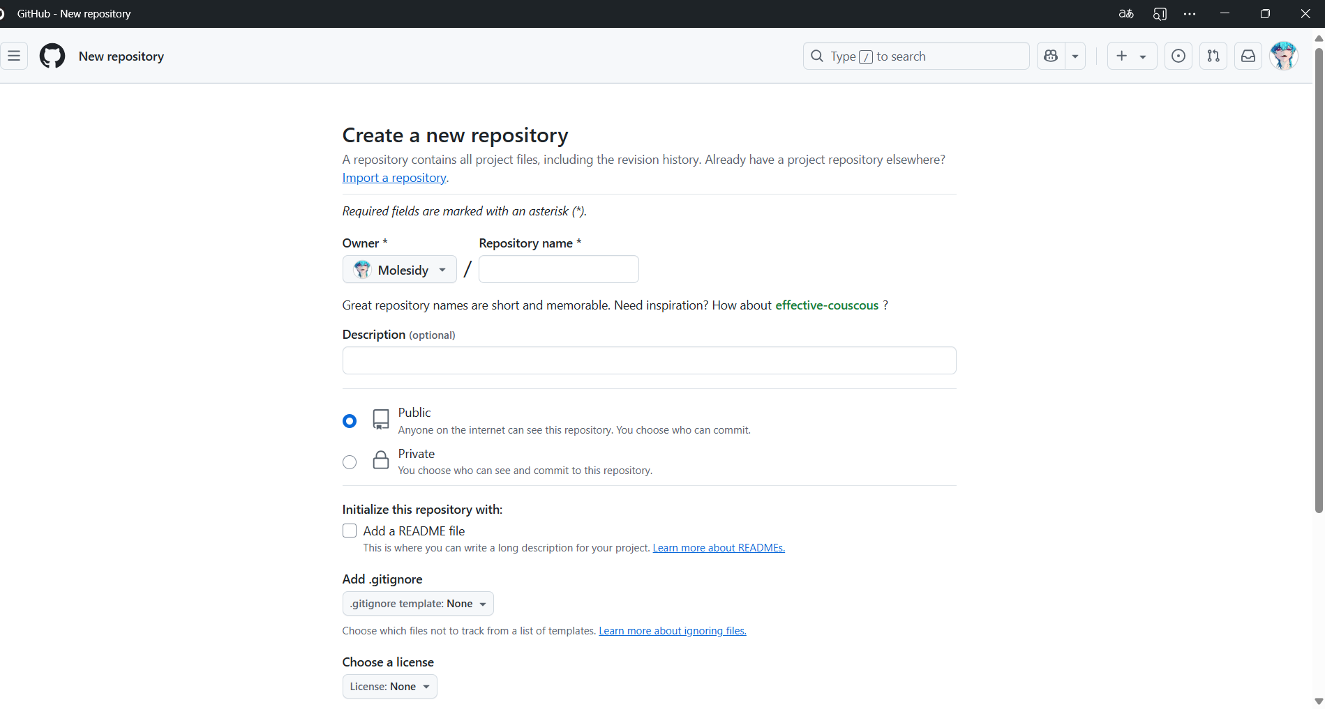
Task: Open the License: None dropdown
Action: pos(389,687)
